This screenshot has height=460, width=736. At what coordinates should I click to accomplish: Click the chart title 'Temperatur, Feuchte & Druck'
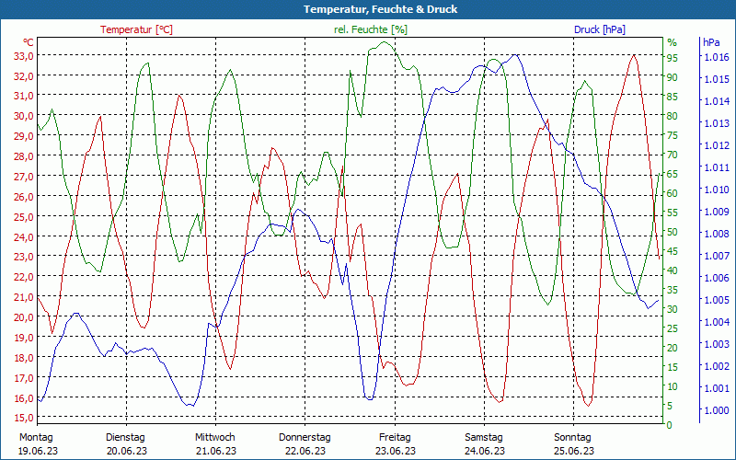368,9
